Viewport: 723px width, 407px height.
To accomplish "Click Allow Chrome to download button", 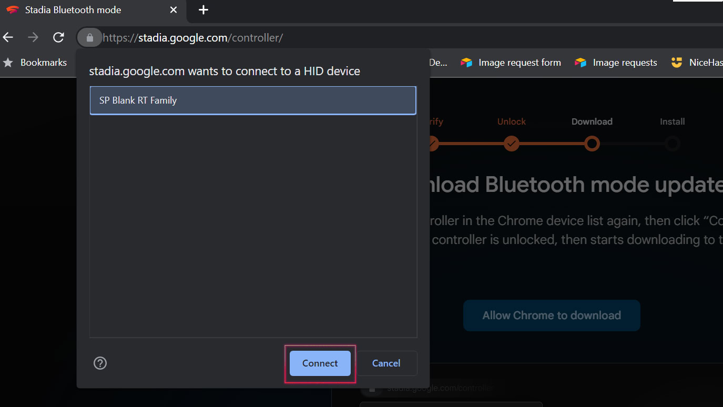I will click(552, 316).
